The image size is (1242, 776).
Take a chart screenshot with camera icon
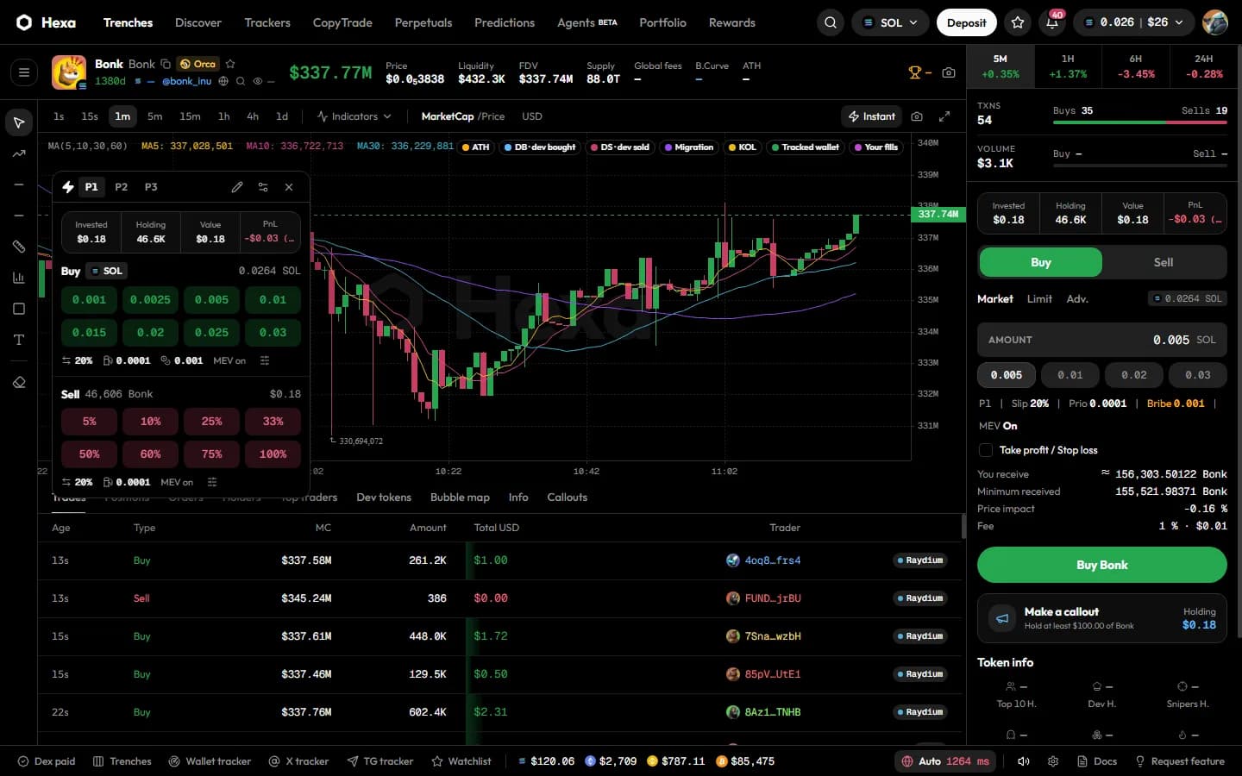(x=917, y=116)
